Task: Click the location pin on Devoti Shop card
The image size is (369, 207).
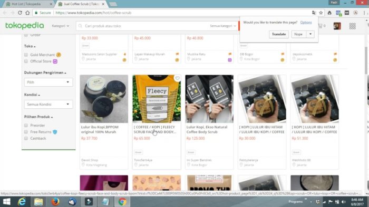Action: pyautogui.click(x=83, y=165)
